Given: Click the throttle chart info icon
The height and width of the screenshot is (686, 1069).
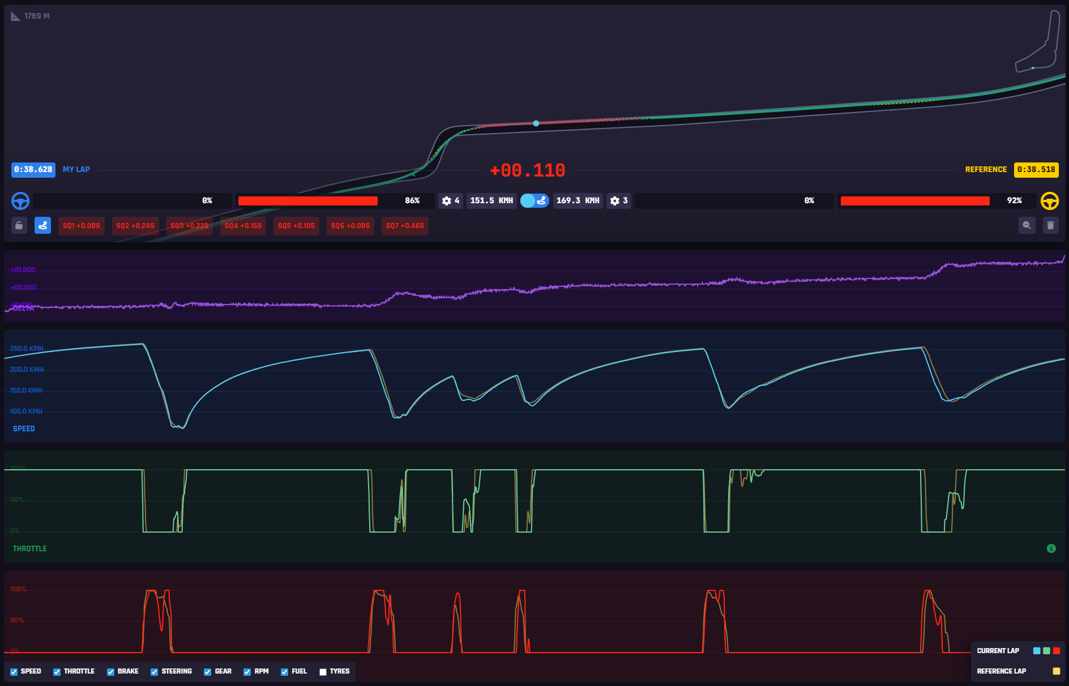Looking at the screenshot, I should click(1051, 548).
